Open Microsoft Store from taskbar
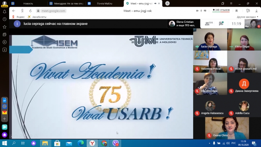The height and width of the screenshot is (147, 261). [57, 143]
